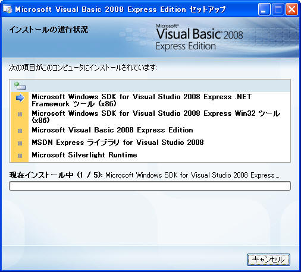Screen dimensions: 301x272
Task: Click the キャンセル cancel button
Action: click(x=268, y=260)
